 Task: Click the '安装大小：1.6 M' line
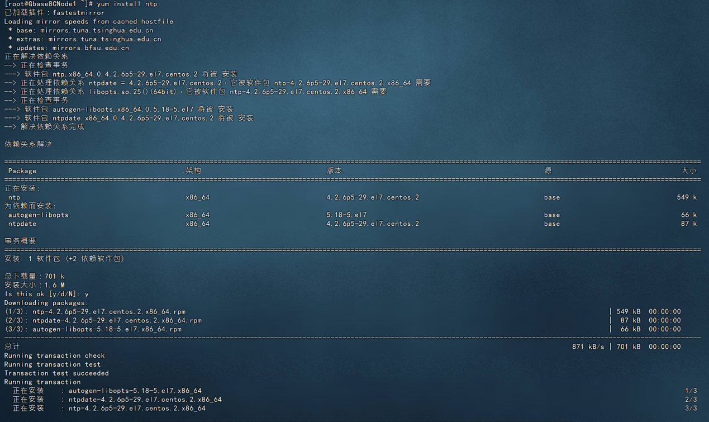click(x=35, y=285)
